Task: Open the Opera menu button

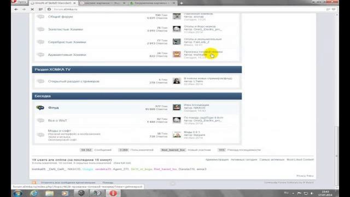Action: (20, 2)
